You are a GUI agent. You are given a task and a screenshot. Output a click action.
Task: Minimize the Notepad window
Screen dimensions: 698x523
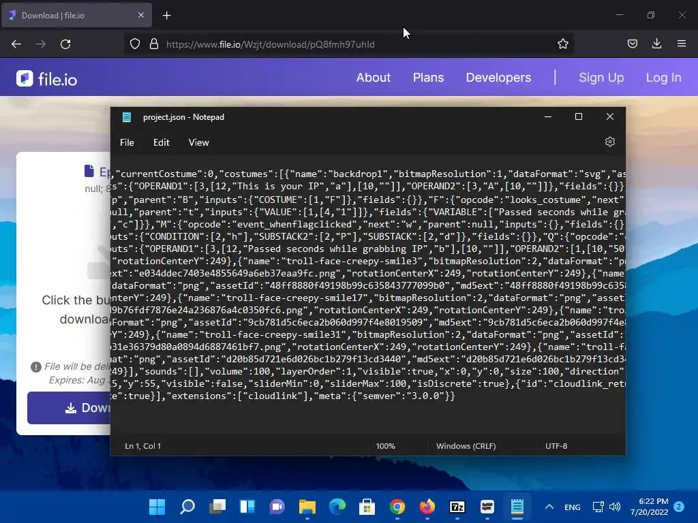tap(548, 116)
